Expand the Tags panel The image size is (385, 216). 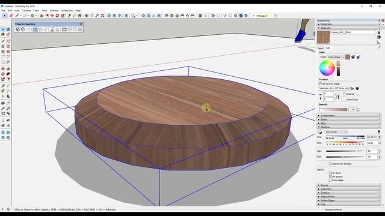click(349, 123)
